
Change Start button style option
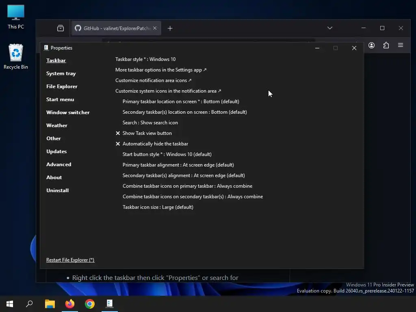[x=167, y=154]
